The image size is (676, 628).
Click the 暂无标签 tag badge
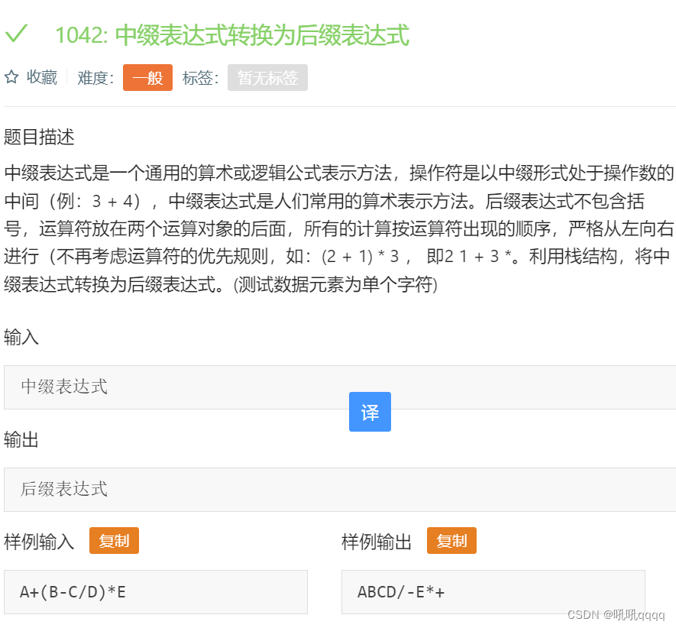267,78
